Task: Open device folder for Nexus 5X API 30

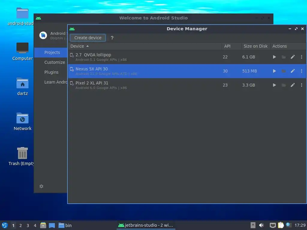Action: 284,71
